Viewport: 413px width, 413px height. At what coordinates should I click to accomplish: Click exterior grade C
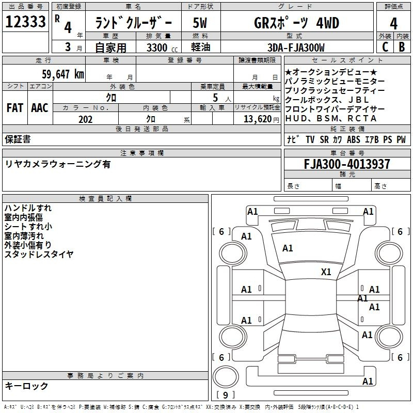[x=385, y=47]
